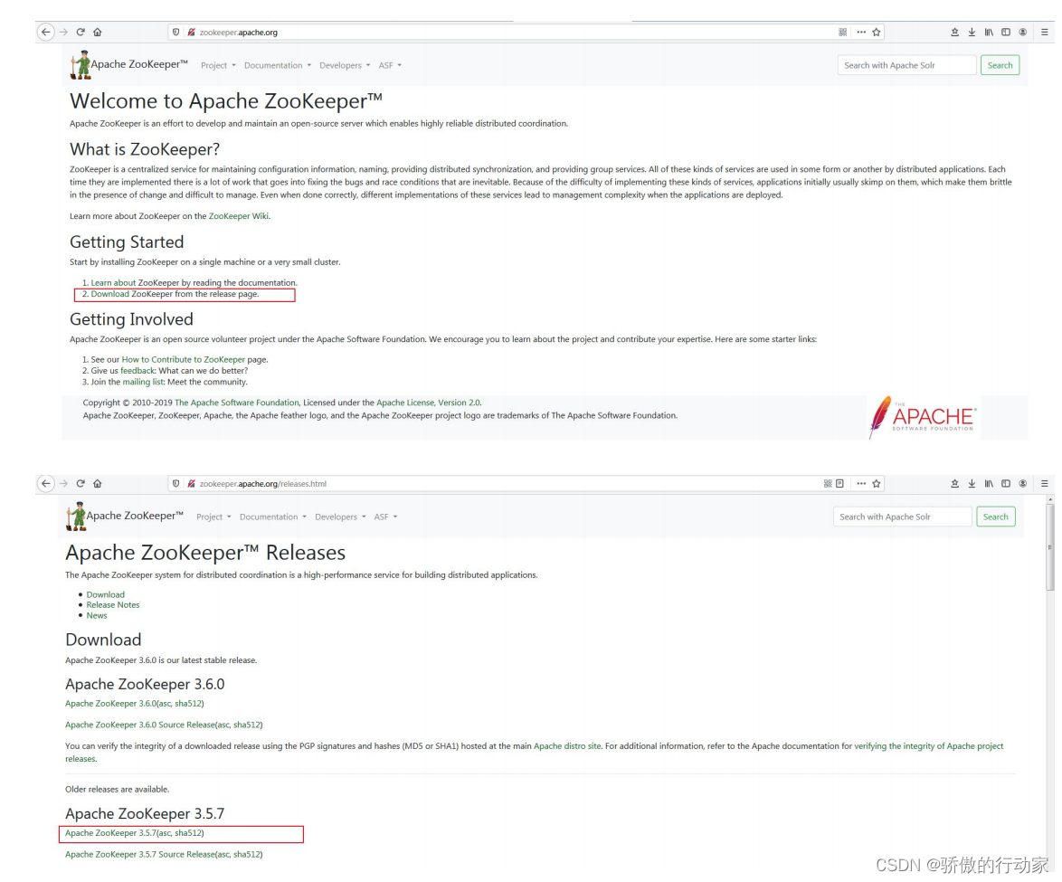The width and height of the screenshot is (1062, 882).
Task: Open The Apache Software Foundation footer link
Action: (x=236, y=403)
